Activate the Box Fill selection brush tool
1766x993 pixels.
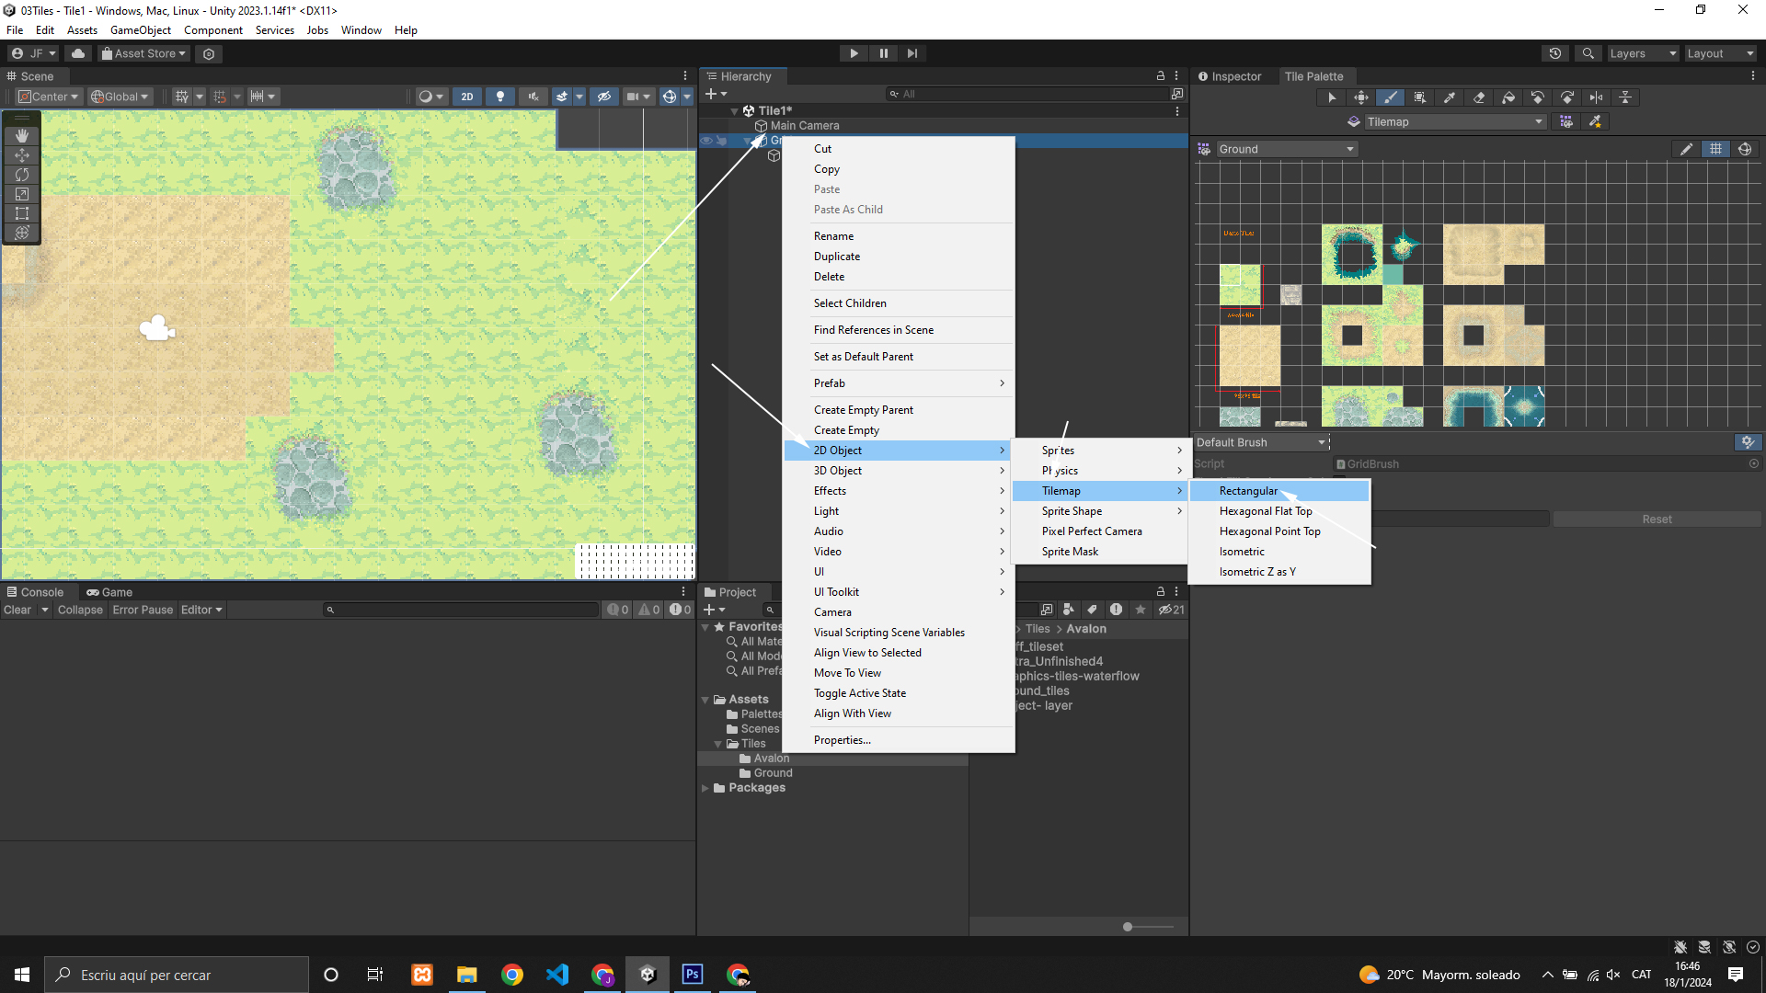1420,97
